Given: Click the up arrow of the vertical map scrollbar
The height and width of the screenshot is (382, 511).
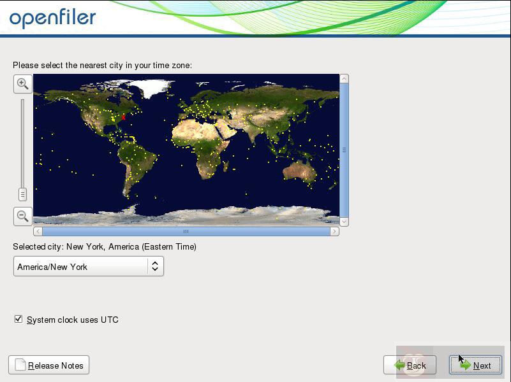Looking at the screenshot, I should pyautogui.click(x=344, y=78).
